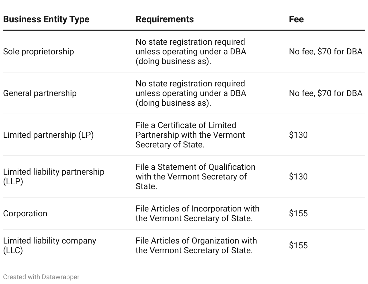Click the $130 fee for LLP

[x=298, y=176]
